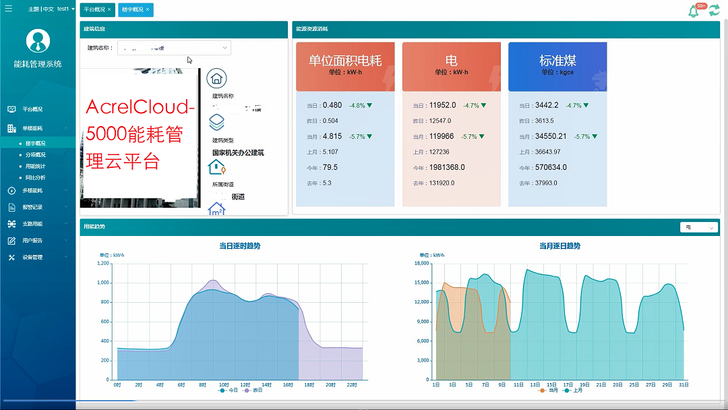This screenshot has width=728, height=410.
Task: Click the 当月逐日趋势 chart title
Action: tap(559, 246)
